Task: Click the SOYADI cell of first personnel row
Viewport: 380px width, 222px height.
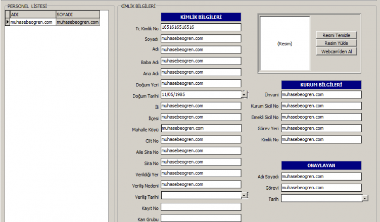Action: click(x=78, y=22)
